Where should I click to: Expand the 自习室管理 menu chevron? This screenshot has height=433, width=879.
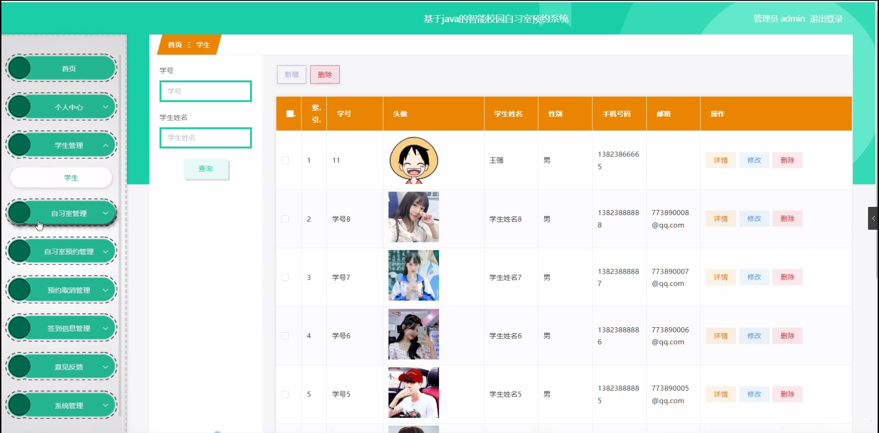click(x=105, y=213)
